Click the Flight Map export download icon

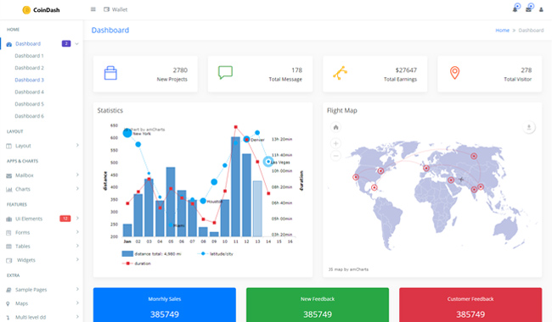point(529,127)
